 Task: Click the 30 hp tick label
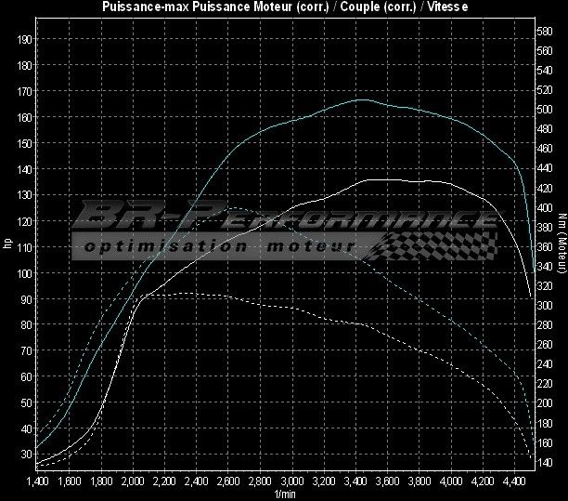pyautogui.click(x=26, y=456)
